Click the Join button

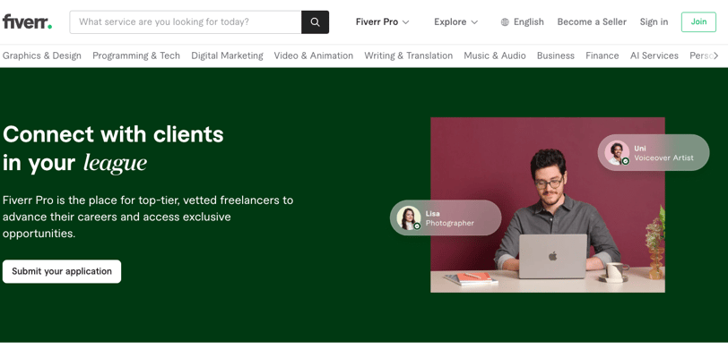point(698,22)
